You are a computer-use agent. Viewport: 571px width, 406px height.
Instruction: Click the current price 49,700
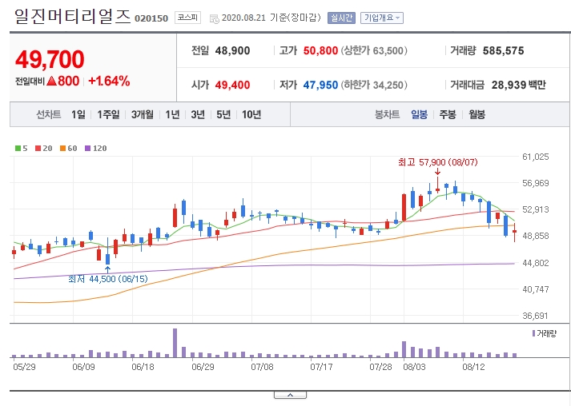click(50, 60)
